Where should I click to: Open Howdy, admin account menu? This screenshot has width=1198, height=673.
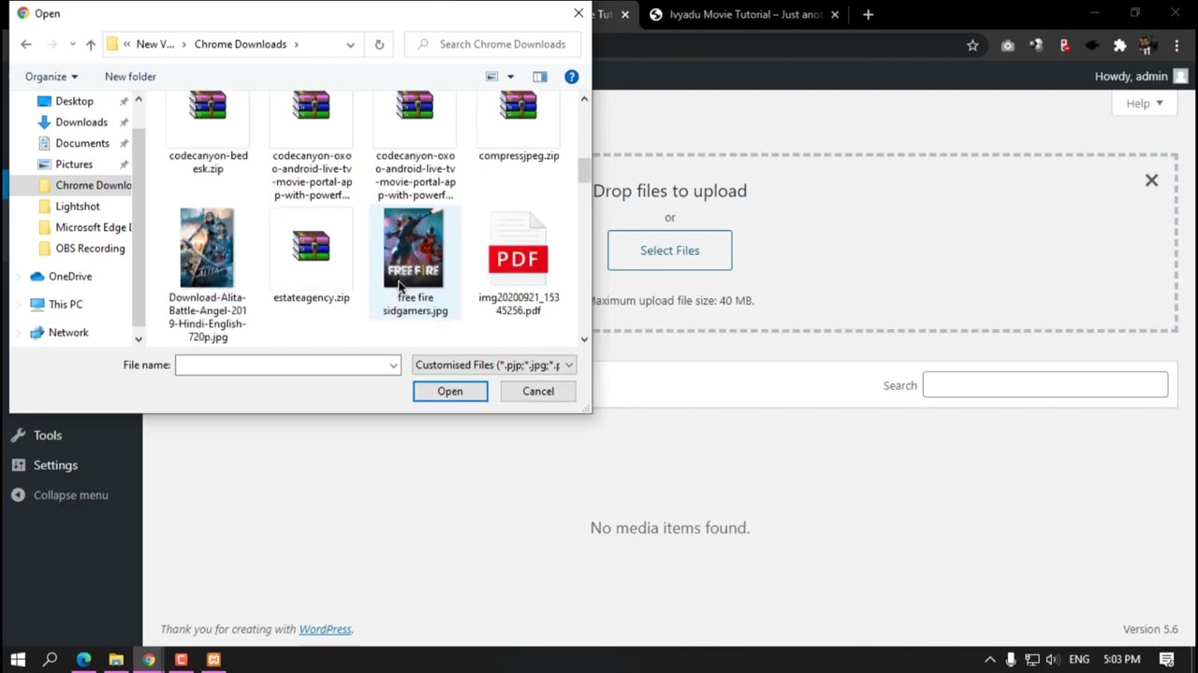(1141, 77)
